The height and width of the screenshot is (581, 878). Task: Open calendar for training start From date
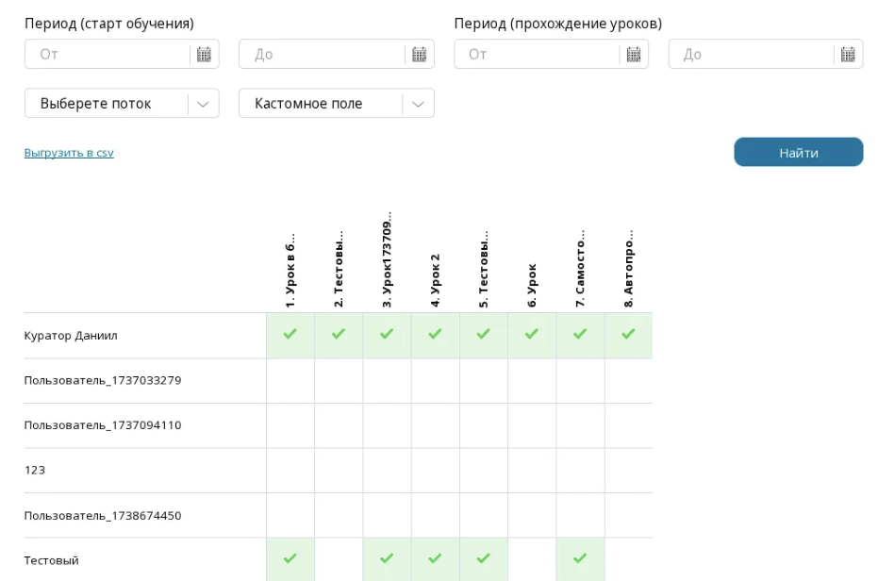tap(204, 55)
